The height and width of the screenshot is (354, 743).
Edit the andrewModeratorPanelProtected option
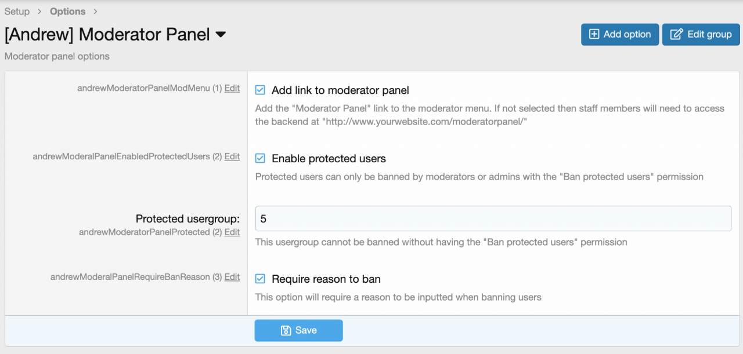click(x=232, y=232)
